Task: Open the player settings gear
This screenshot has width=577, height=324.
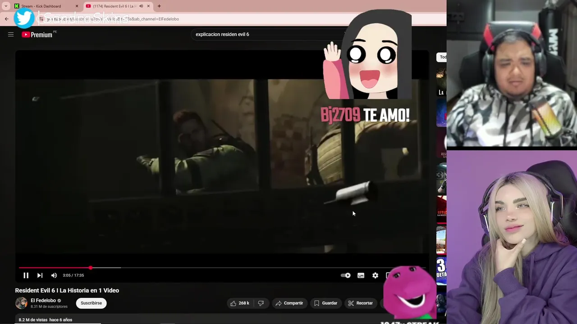Action: point(375,275)
